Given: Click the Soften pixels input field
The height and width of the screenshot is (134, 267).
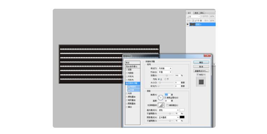Looking at the screenshot, I should coord(178,86).
